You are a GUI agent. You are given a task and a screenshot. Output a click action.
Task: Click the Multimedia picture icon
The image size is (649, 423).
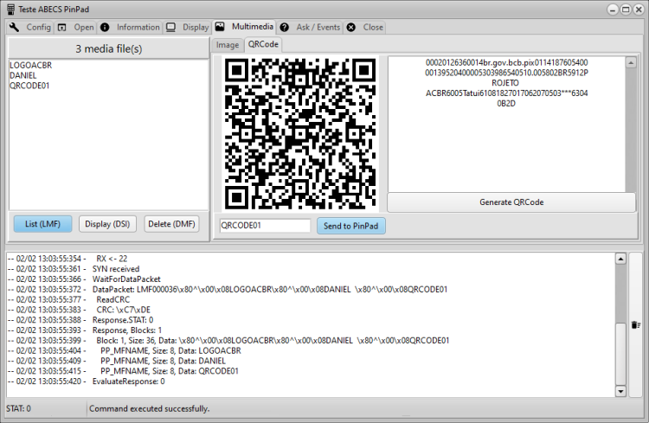(x=220, y=27)
